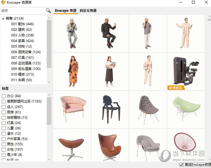The width and height of the screenshot is (211, 168).
Task: Select the woman in orange floral dress
Action: click(x=72, y=71)
